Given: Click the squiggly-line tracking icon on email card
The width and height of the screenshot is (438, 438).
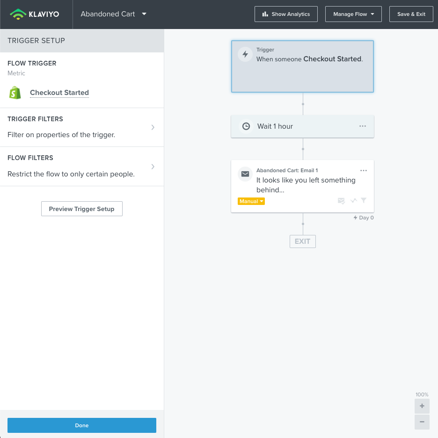Looking at the screenshot, I should click(353, 201).
